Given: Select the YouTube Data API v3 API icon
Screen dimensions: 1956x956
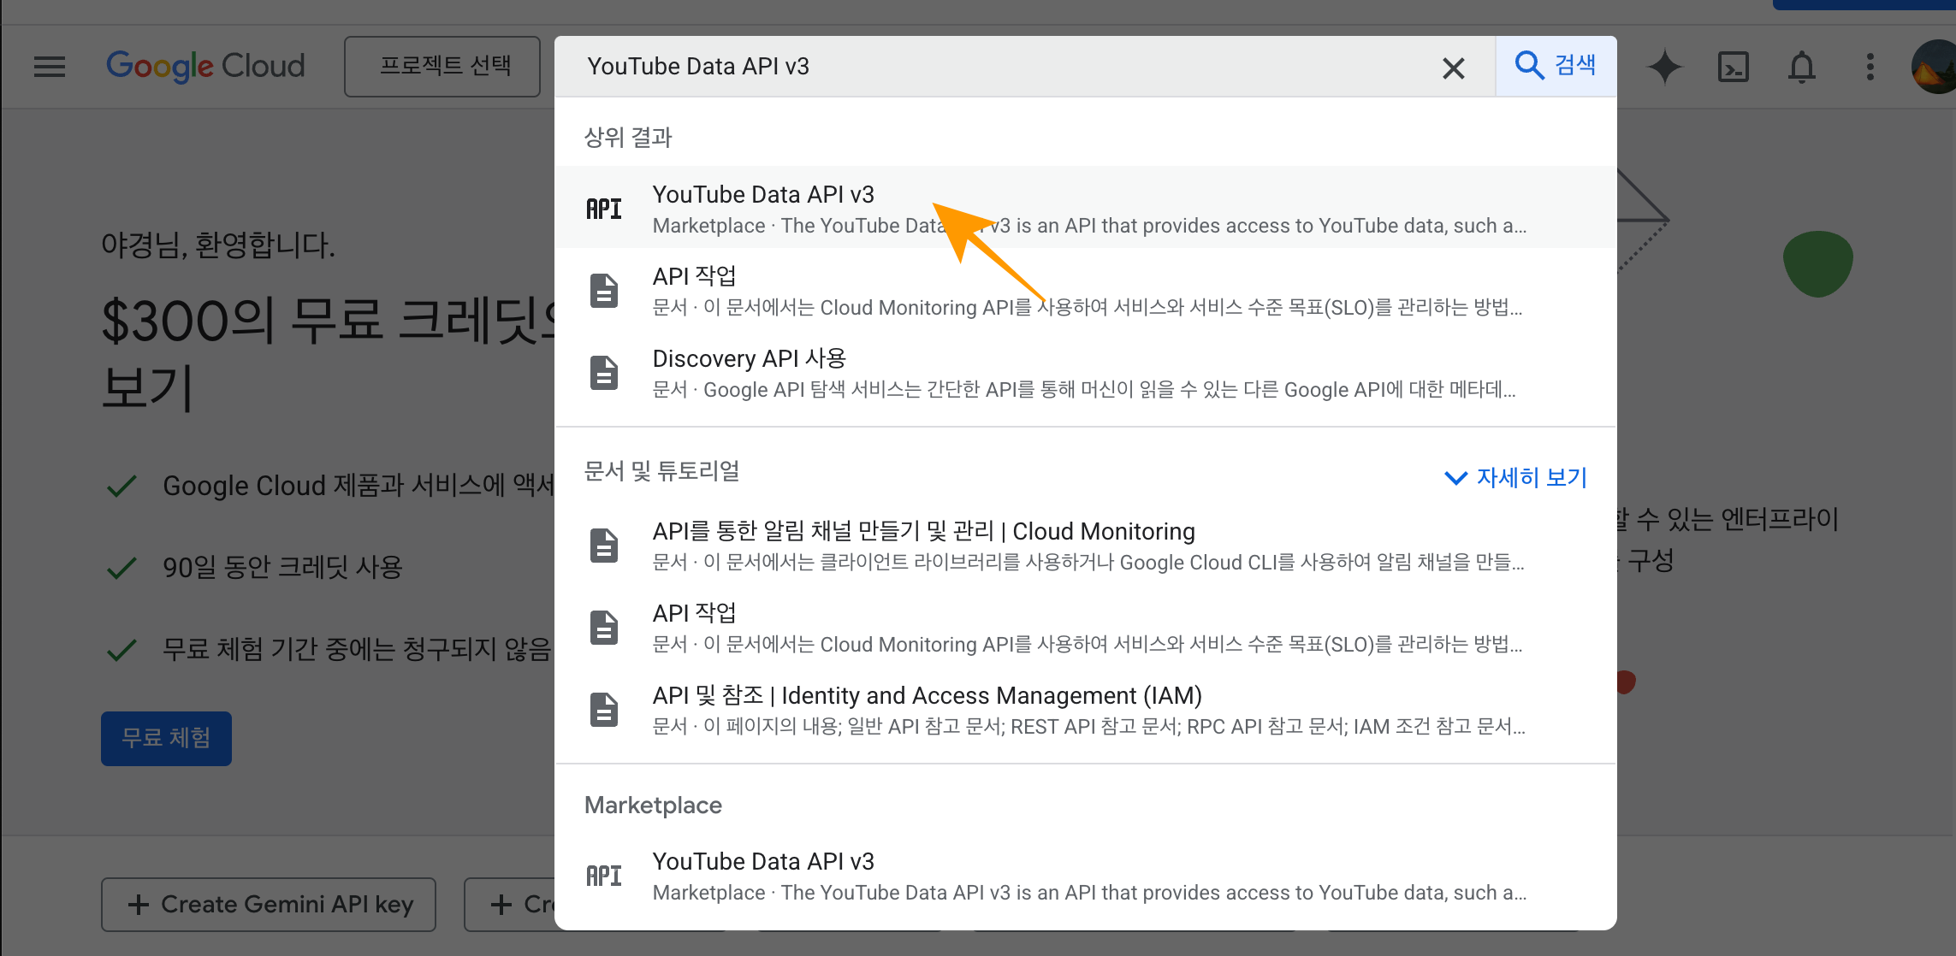Looking at the screenshot, I should coord(604,207).
